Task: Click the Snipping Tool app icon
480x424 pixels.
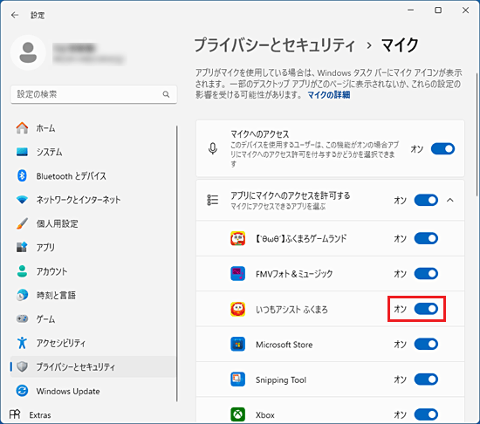Action: (x=238, y=380)
